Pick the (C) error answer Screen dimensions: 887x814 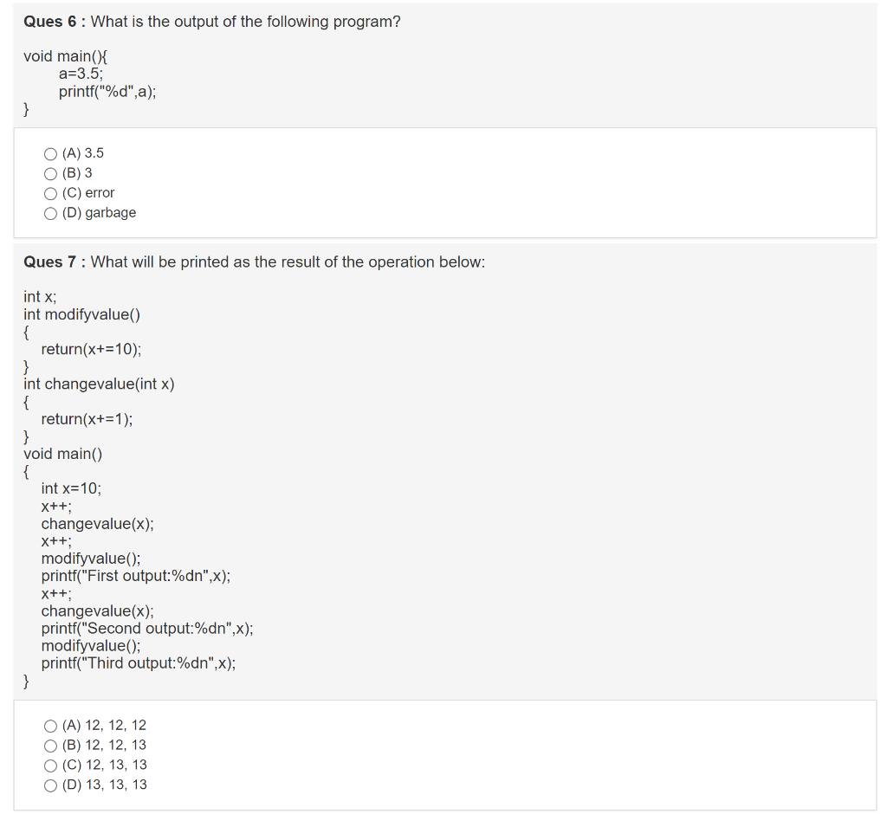pyautogui.click(x=50, y=193)
